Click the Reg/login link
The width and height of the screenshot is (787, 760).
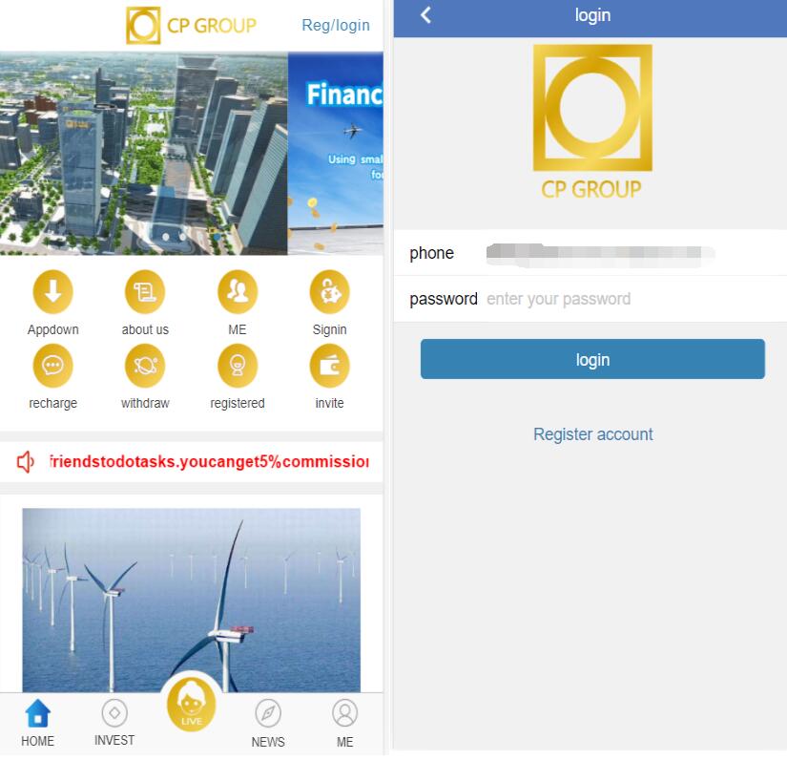[336, 25]
